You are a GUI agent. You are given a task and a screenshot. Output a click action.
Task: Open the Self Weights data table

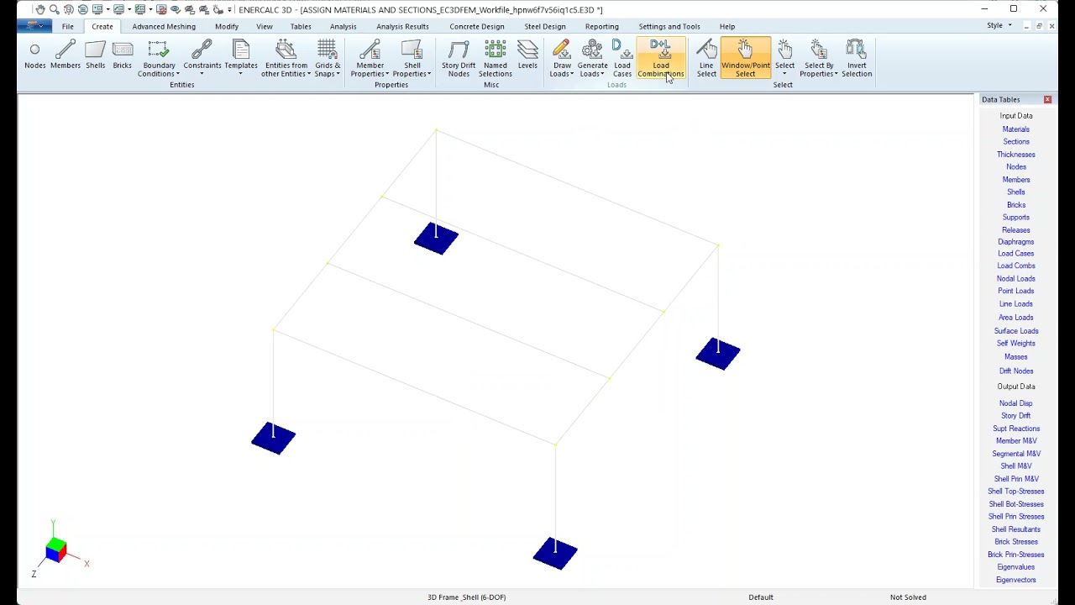1016,344
